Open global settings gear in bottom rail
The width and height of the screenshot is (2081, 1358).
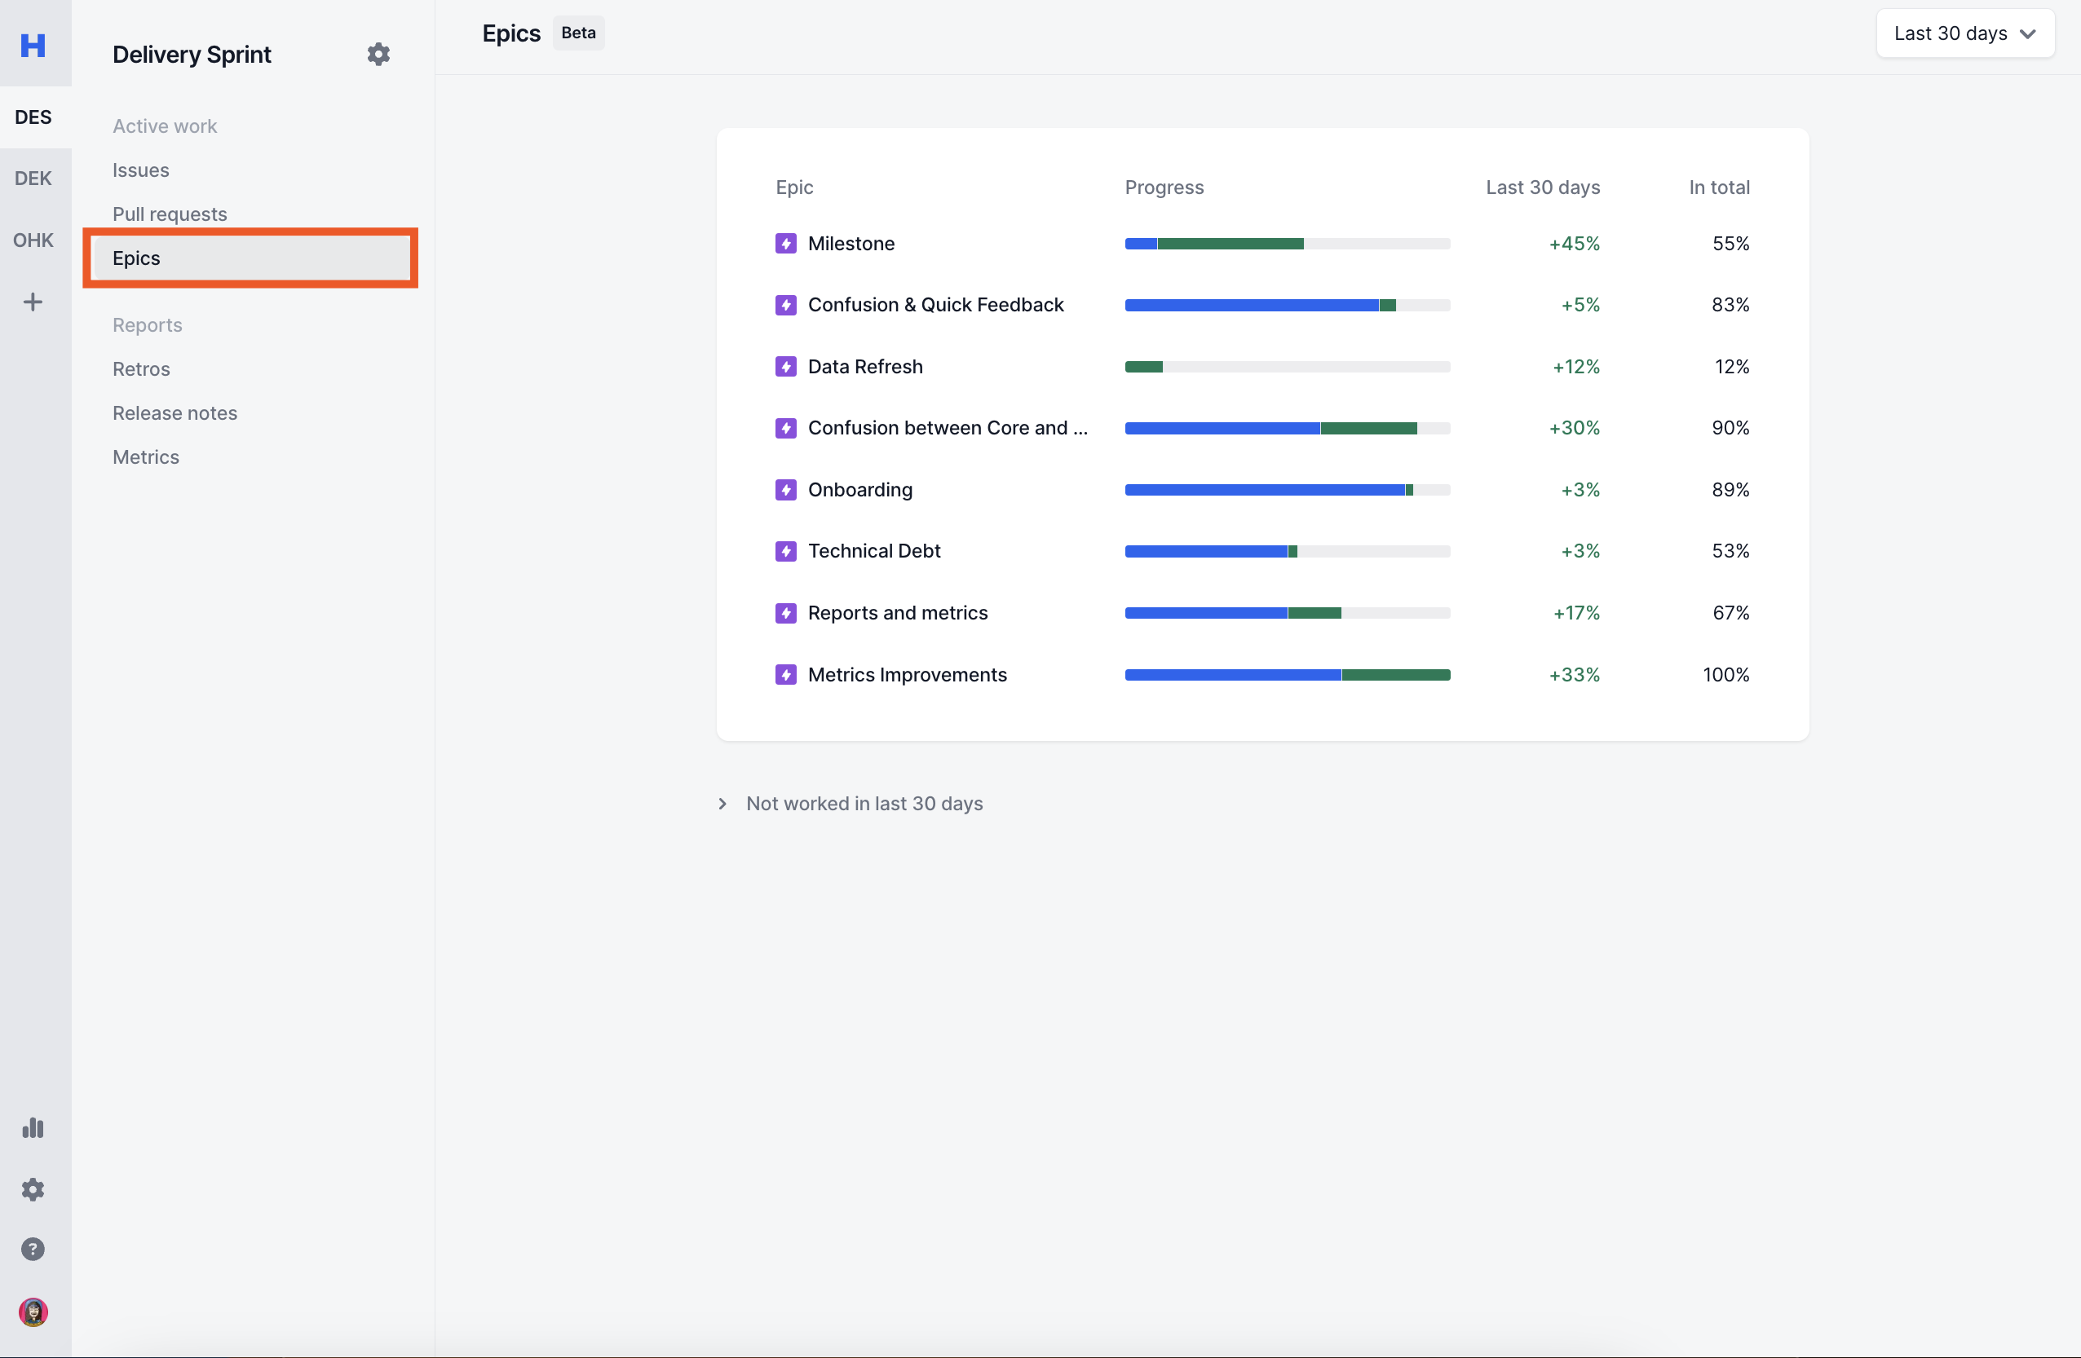(33, 1188)
